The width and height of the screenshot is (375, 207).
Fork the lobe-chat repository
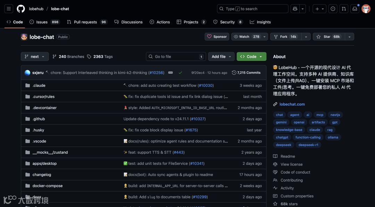[286, 37]
